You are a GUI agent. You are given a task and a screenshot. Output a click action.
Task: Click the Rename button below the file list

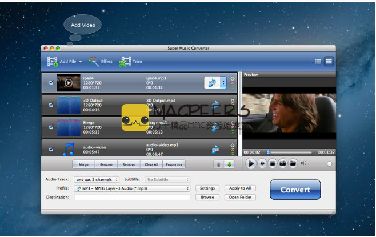pos(106,164)
